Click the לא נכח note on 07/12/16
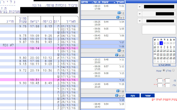Screen dimensions: 177x110 (8, 45)
